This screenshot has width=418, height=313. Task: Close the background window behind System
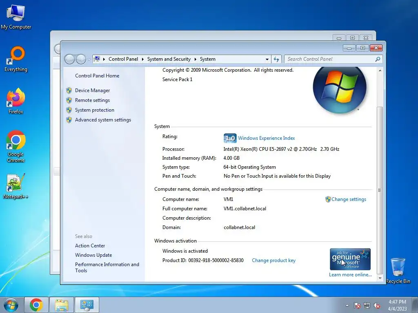coord(366,38)
